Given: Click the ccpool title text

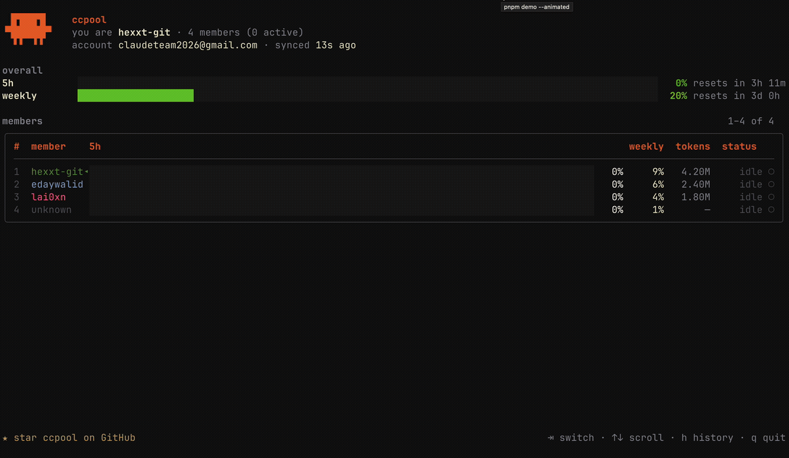Looking at the screenshot, I should pos(89,20).
